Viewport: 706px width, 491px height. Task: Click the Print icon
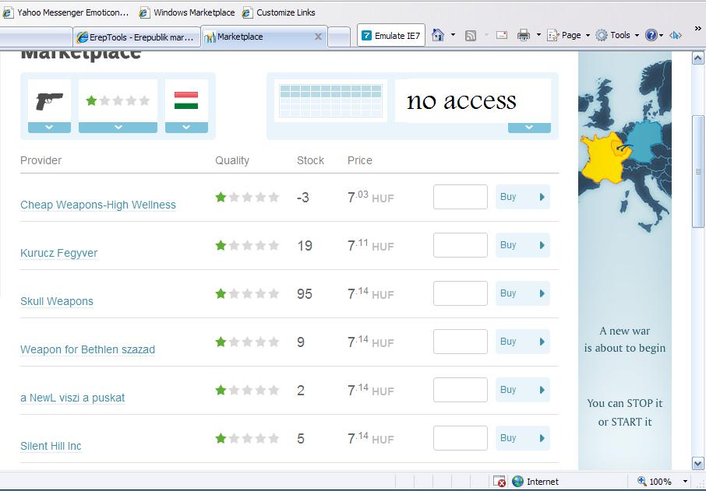(523, 35)
